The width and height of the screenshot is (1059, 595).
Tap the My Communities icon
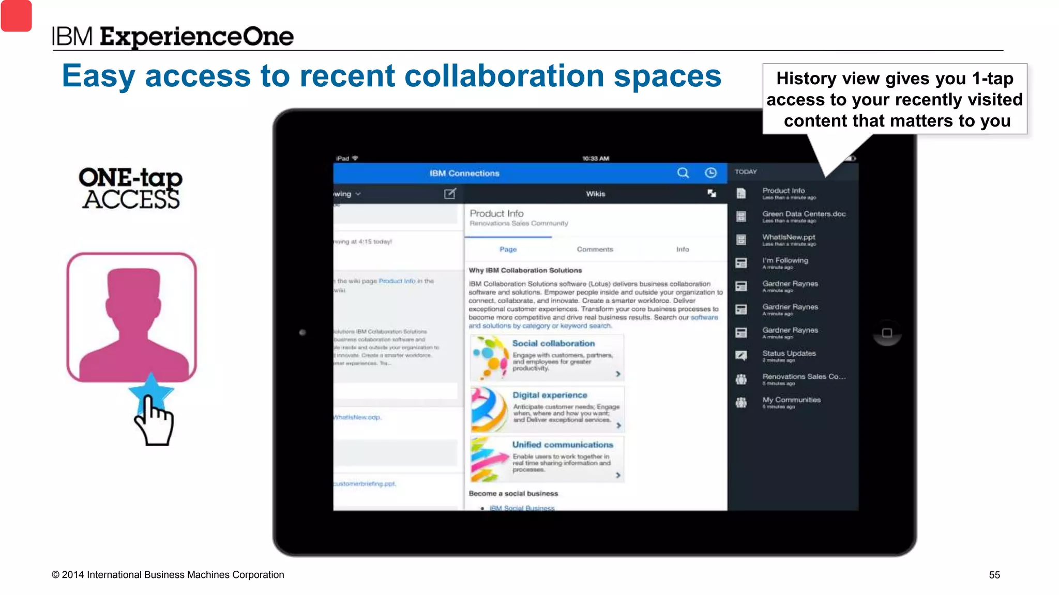click(x=741, y=402)
